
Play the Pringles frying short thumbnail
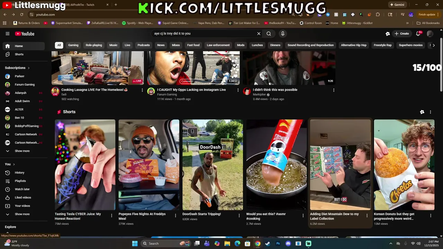click(277, 165)
